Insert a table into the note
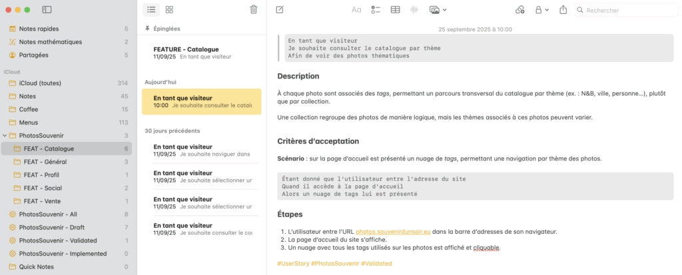 pyautogui.click(x=396, y=10)
